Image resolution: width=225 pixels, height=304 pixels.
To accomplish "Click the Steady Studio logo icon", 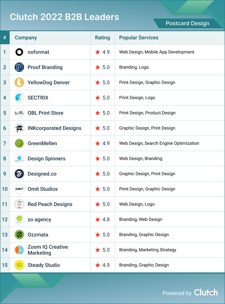I will coord(19,265).
